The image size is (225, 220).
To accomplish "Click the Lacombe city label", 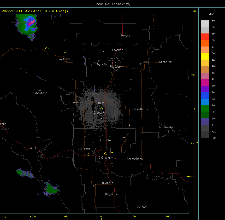I will (x=117, y=50).
